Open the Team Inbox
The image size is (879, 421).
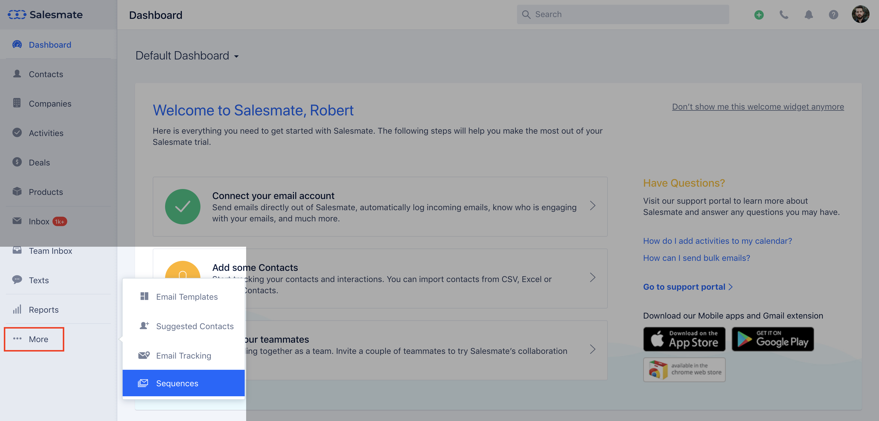pos(50,251)
